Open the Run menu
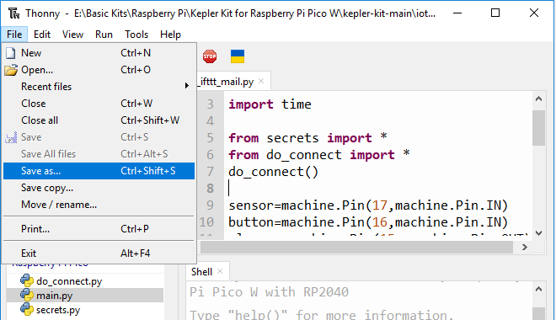 tap(104, 35)
